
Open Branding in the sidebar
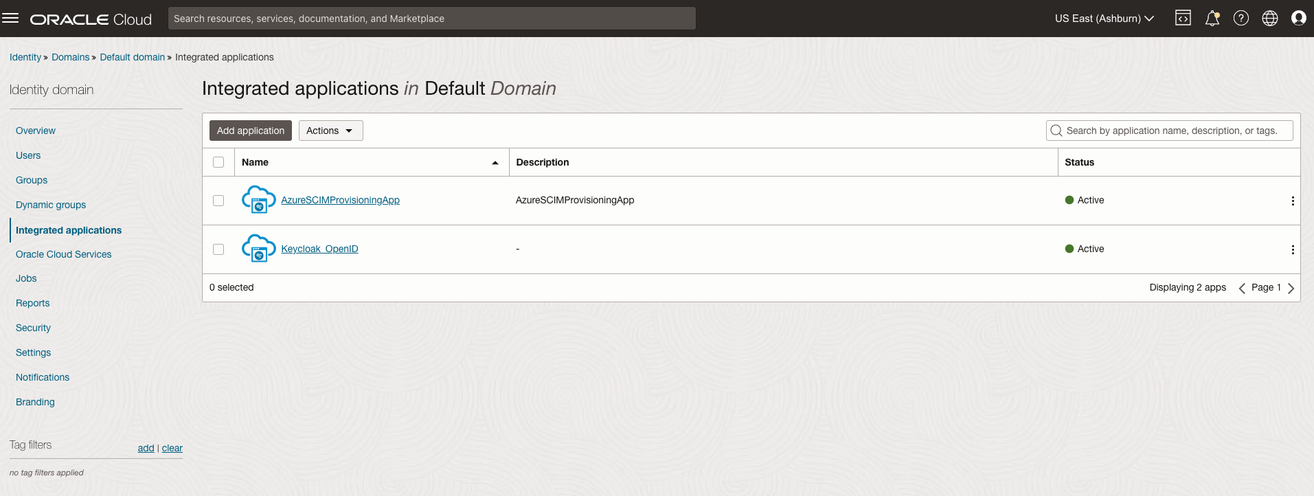tap(35, 402)
